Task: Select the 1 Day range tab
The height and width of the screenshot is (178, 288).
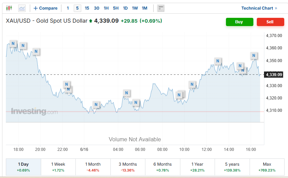Action: [23, 167]
